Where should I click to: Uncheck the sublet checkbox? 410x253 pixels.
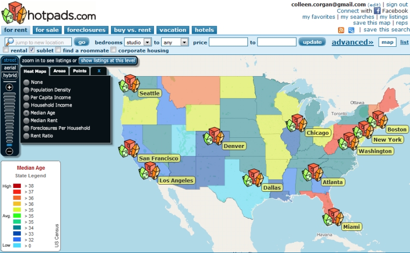[x=32, y=50]
